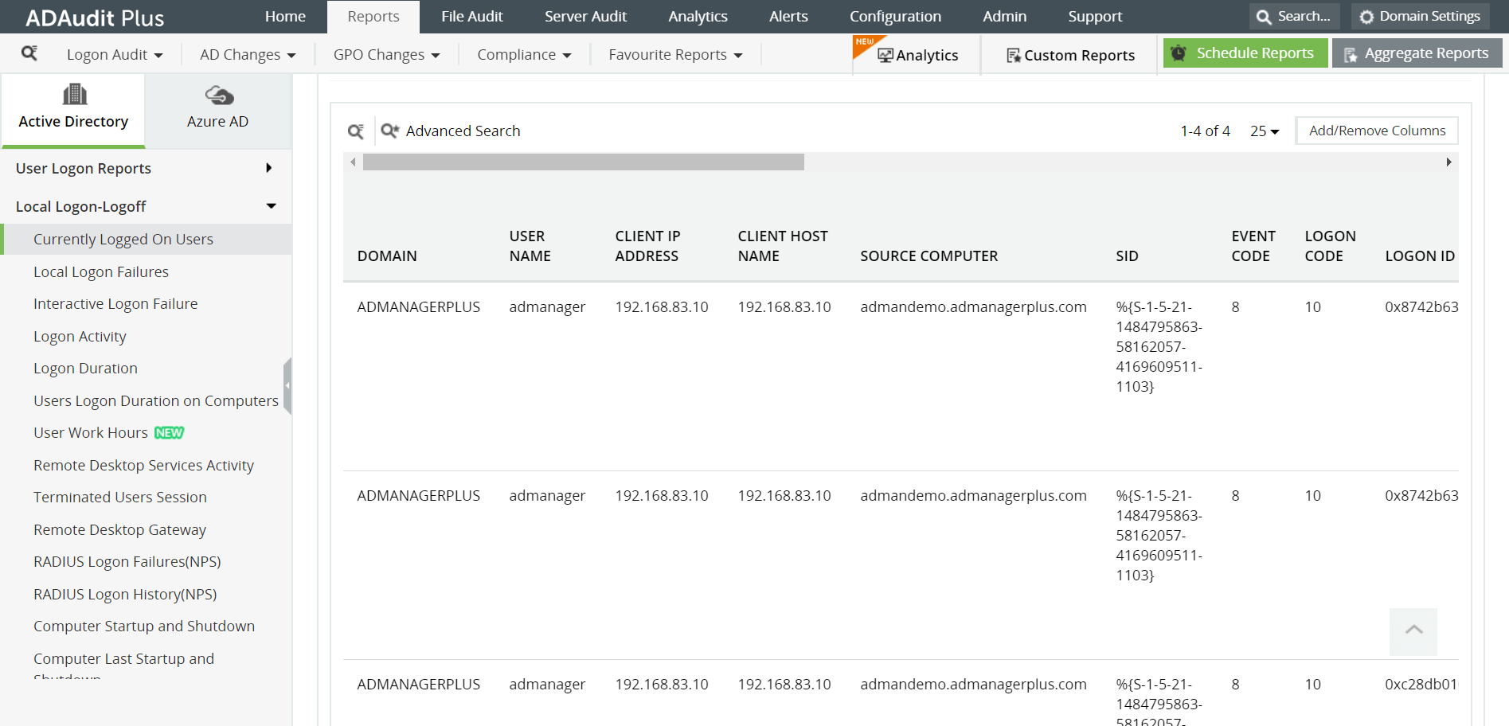Viewport: 1509px width, 726px height.
Task: Click the search magnifier icon in the top bar
Action: pos(1263,17)
